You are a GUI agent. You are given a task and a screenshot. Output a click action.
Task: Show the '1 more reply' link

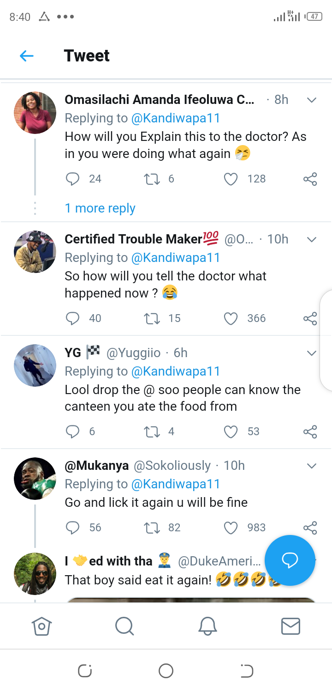(100, 208)
